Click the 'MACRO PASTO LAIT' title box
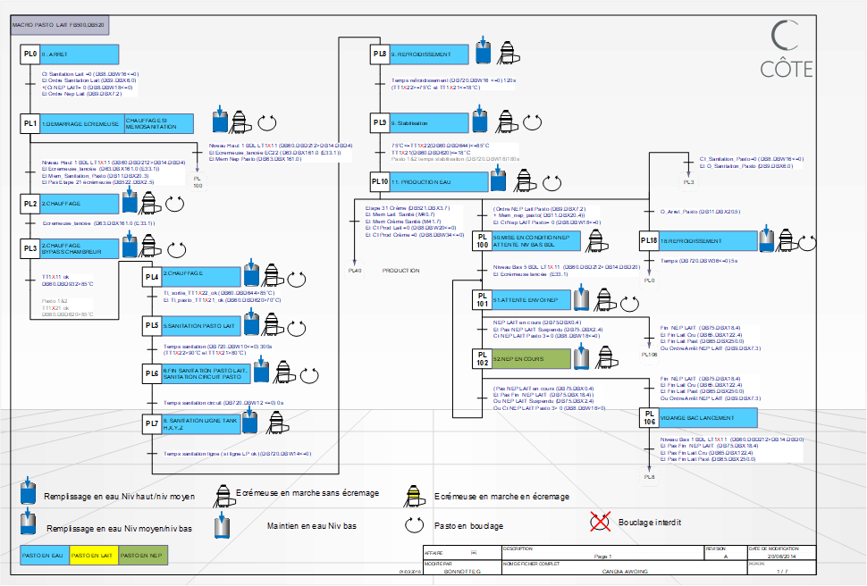 click(x=60, y=28)
